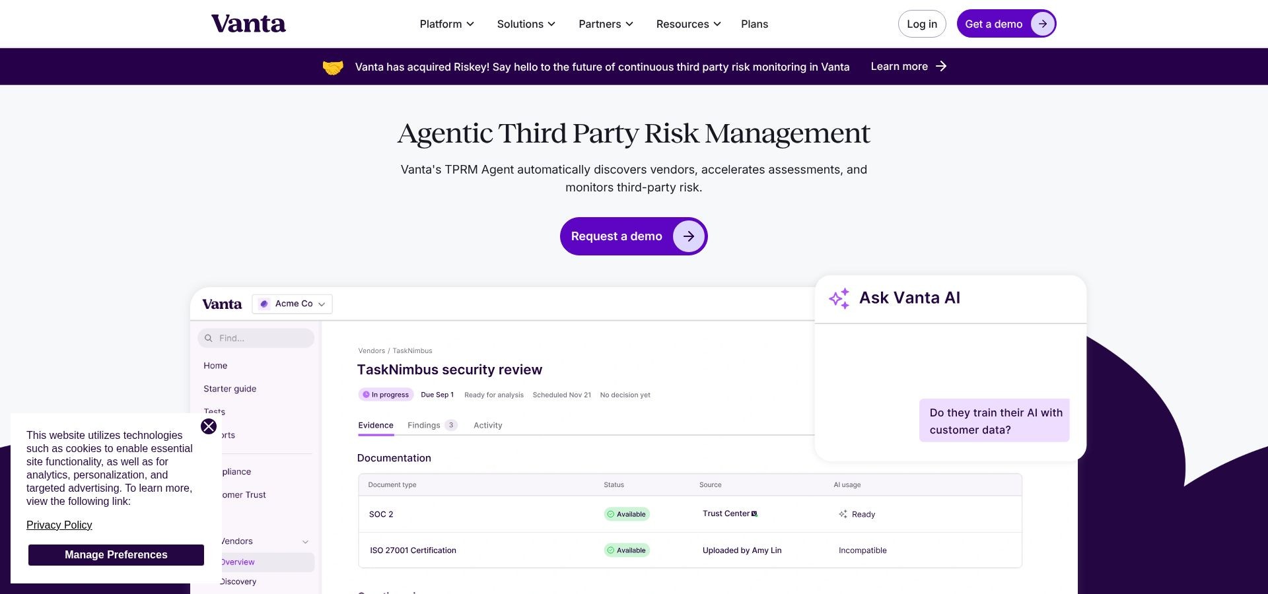Switch to the Evidence tab
Image resolution: width=1268 pixels, height=594 pixels.
376,426
